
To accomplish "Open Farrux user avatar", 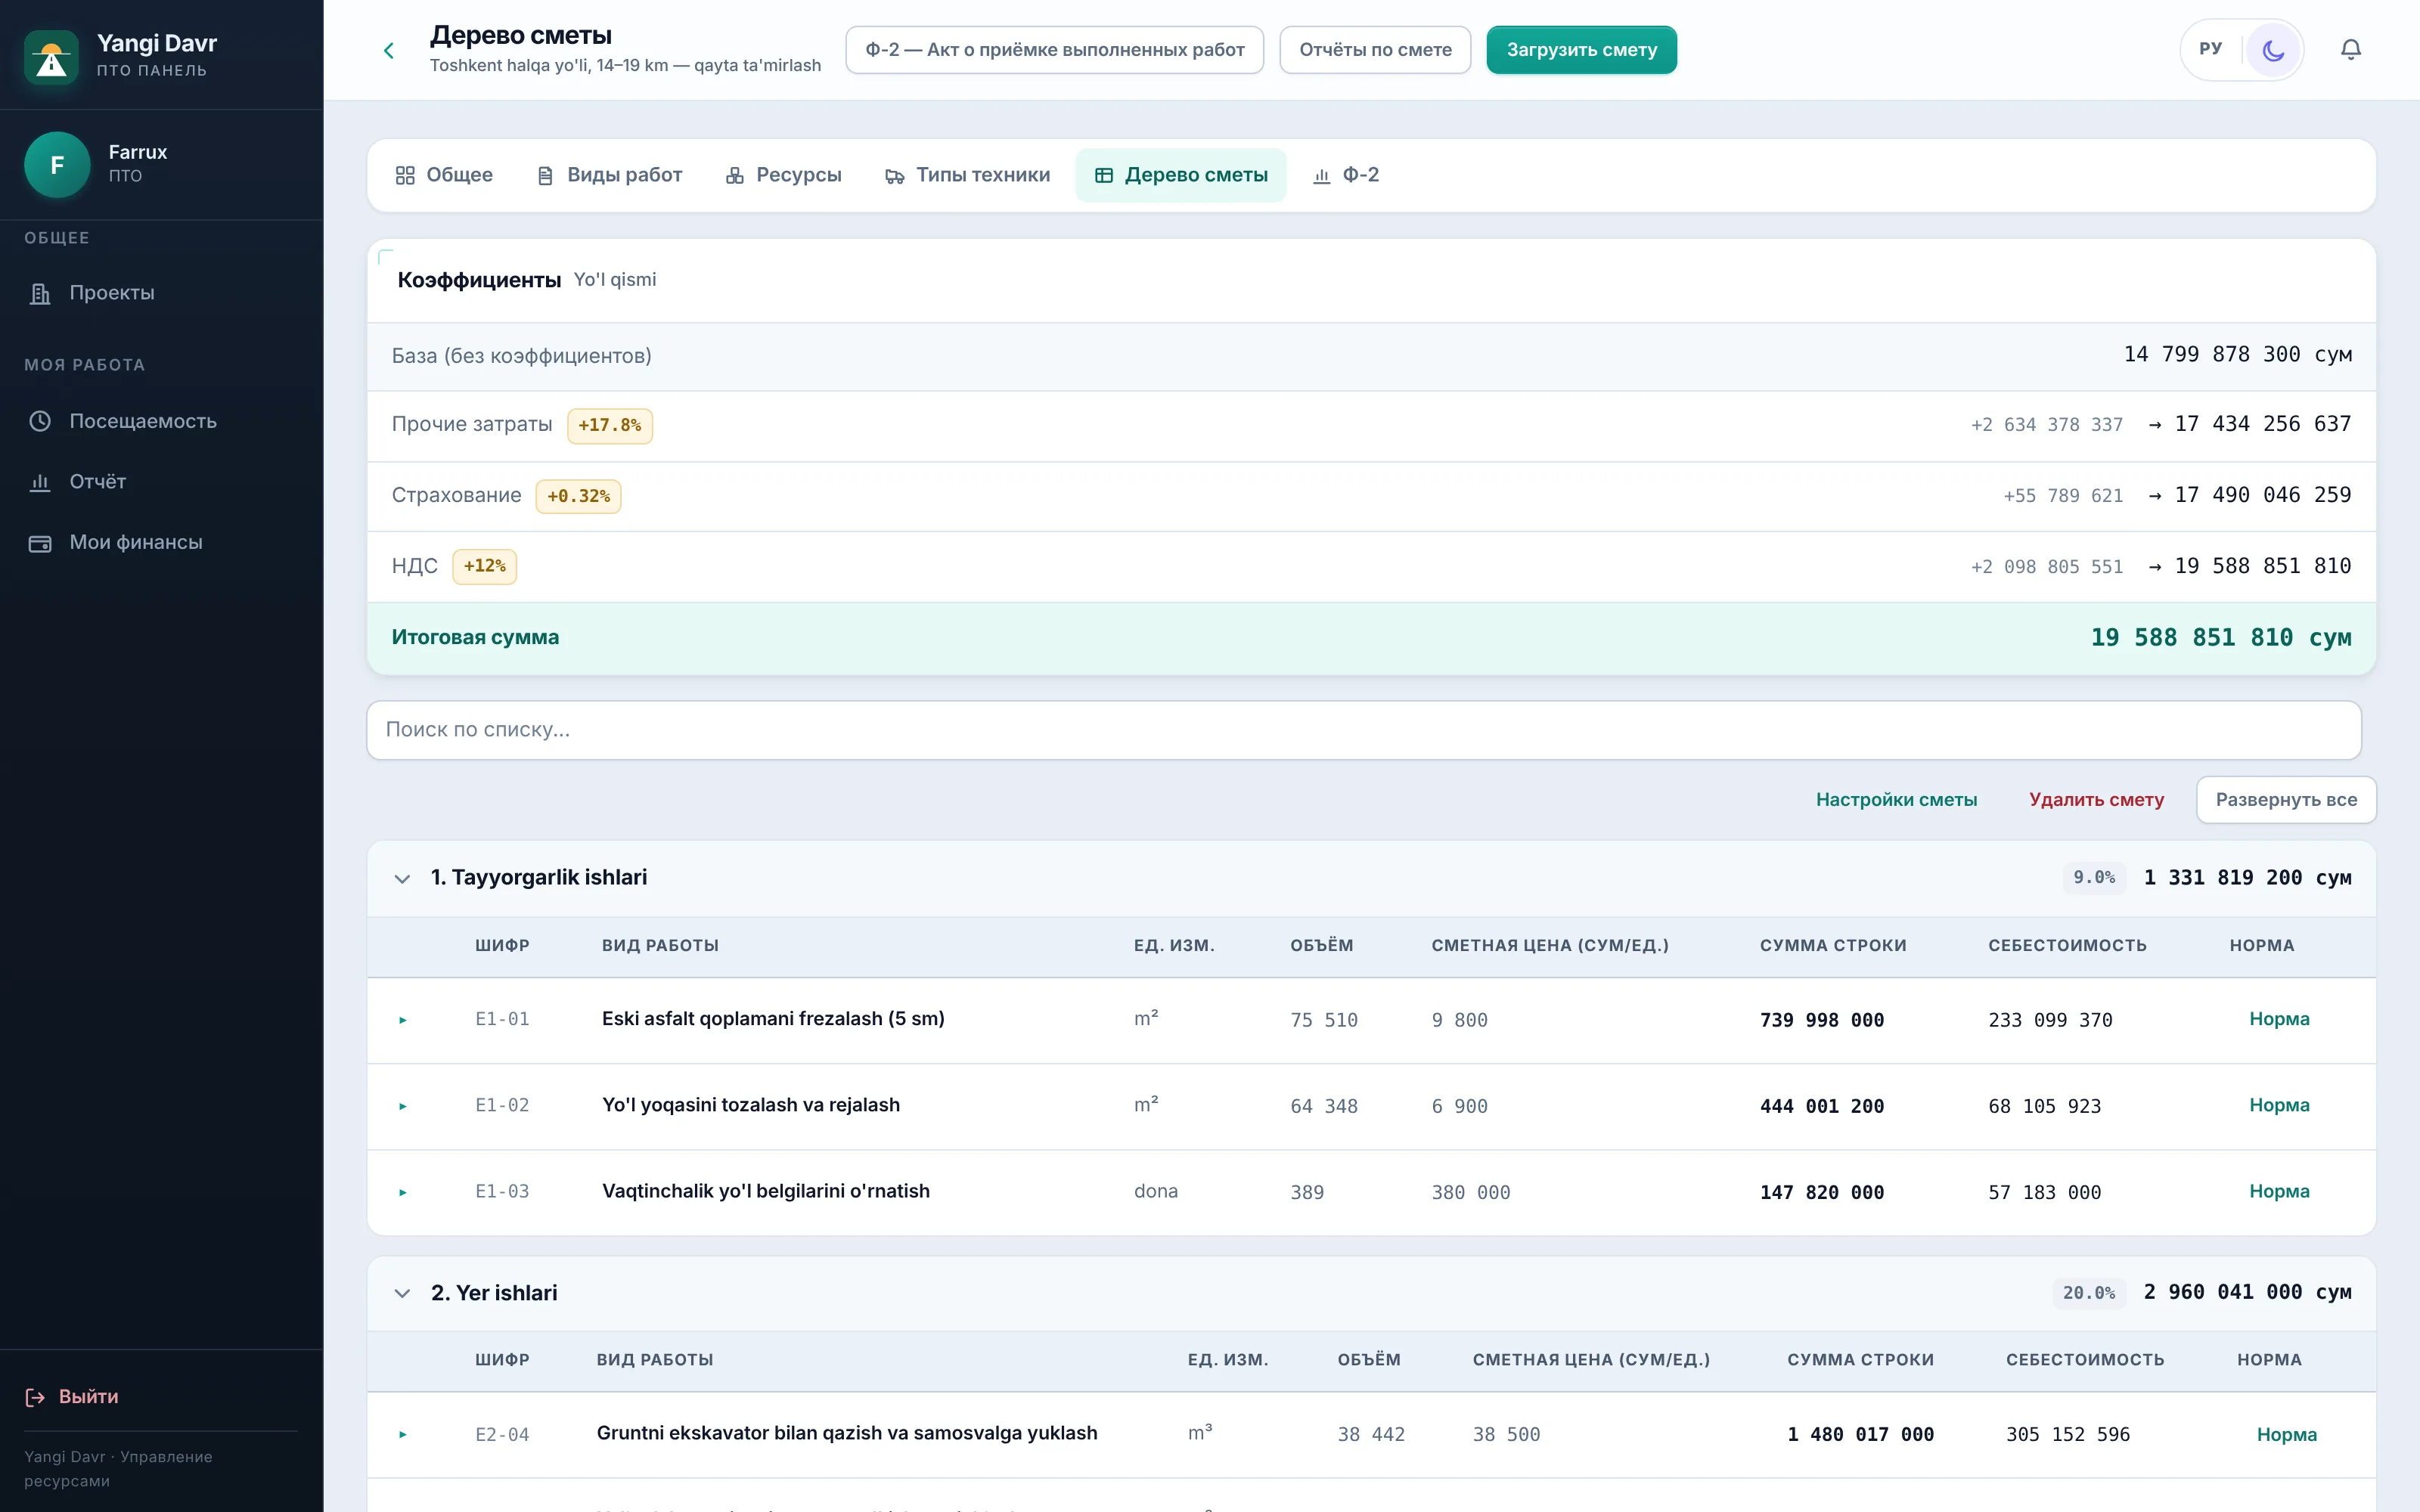I will coord(57,164).
